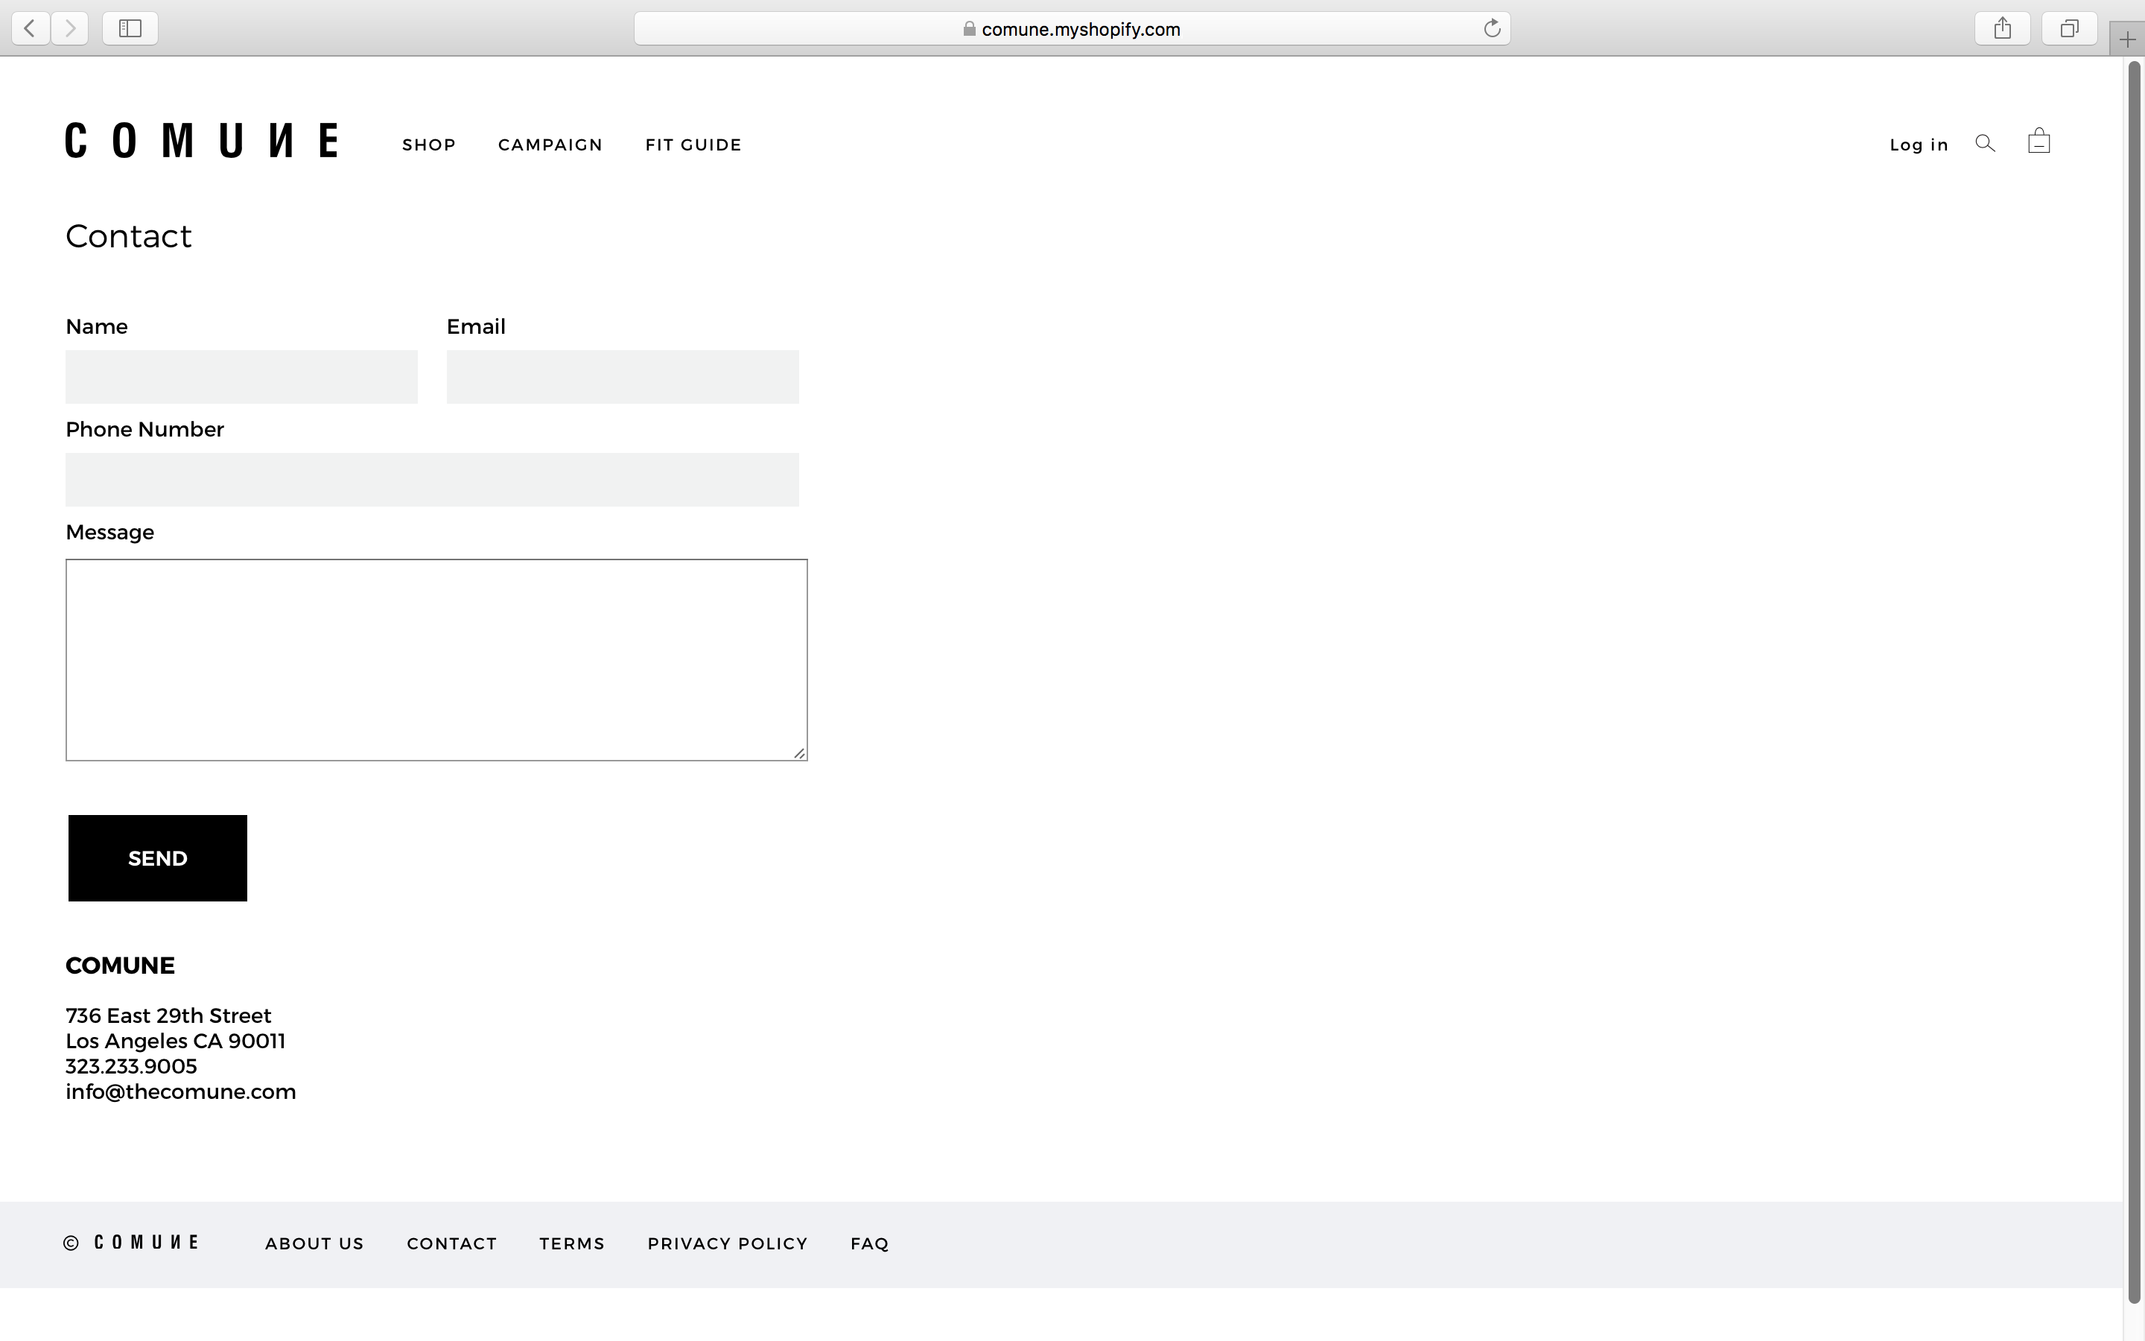Open the Safari share icon
The height and width of the screenshot is (1341, 2145).
pyautogui.click(x=2002, y=28)
